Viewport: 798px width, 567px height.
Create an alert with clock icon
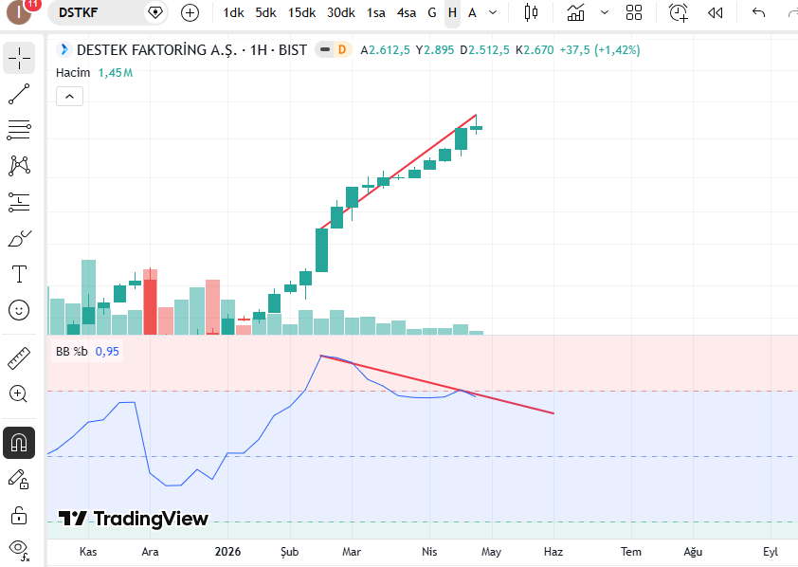pos(679,12)
